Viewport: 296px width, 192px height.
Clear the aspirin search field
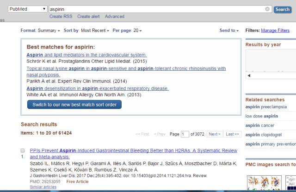click(x=267, y=9)
